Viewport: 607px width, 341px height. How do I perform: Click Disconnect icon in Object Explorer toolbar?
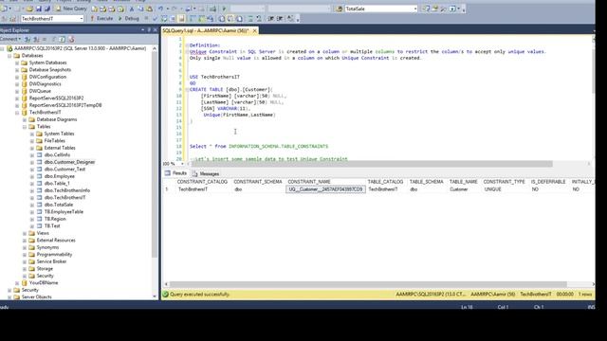coord(36,39)
